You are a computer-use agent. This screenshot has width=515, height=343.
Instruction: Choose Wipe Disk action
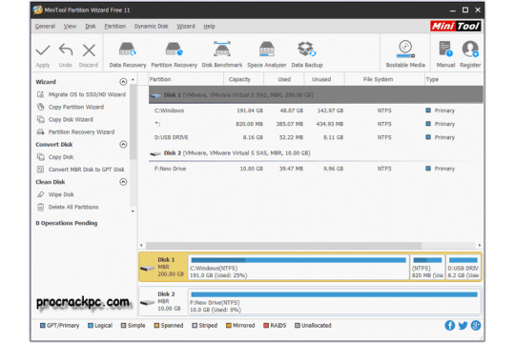[x=61, y=194]
